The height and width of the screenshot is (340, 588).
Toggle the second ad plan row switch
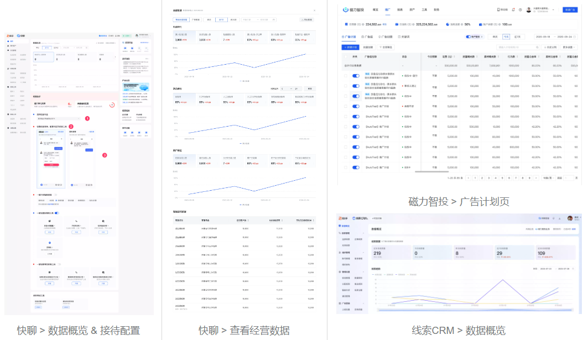(356, 86)
